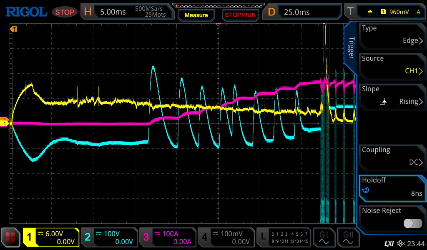
Task: Toggle the Noise Reject switch
Action: pos(412,223)
